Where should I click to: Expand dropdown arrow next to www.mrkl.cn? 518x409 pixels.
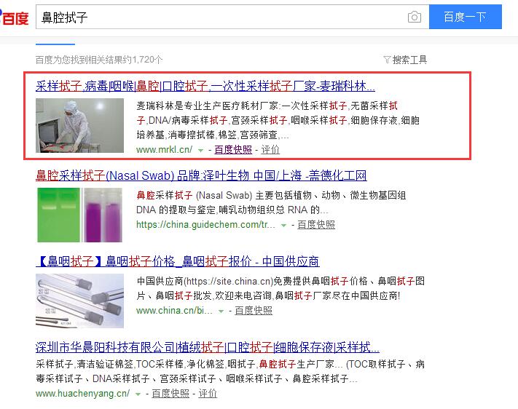pos(200,150)
